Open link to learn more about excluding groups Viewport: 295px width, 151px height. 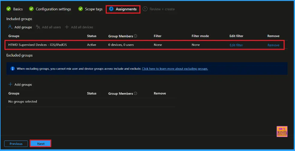coord(175,69)
